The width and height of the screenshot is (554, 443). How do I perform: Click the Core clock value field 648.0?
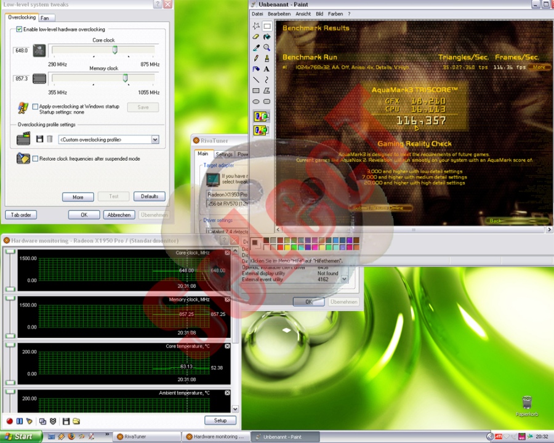[21, 50]
